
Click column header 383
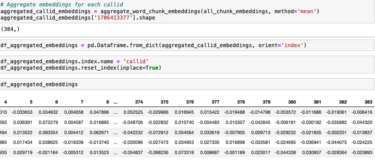tap(369, 102)
